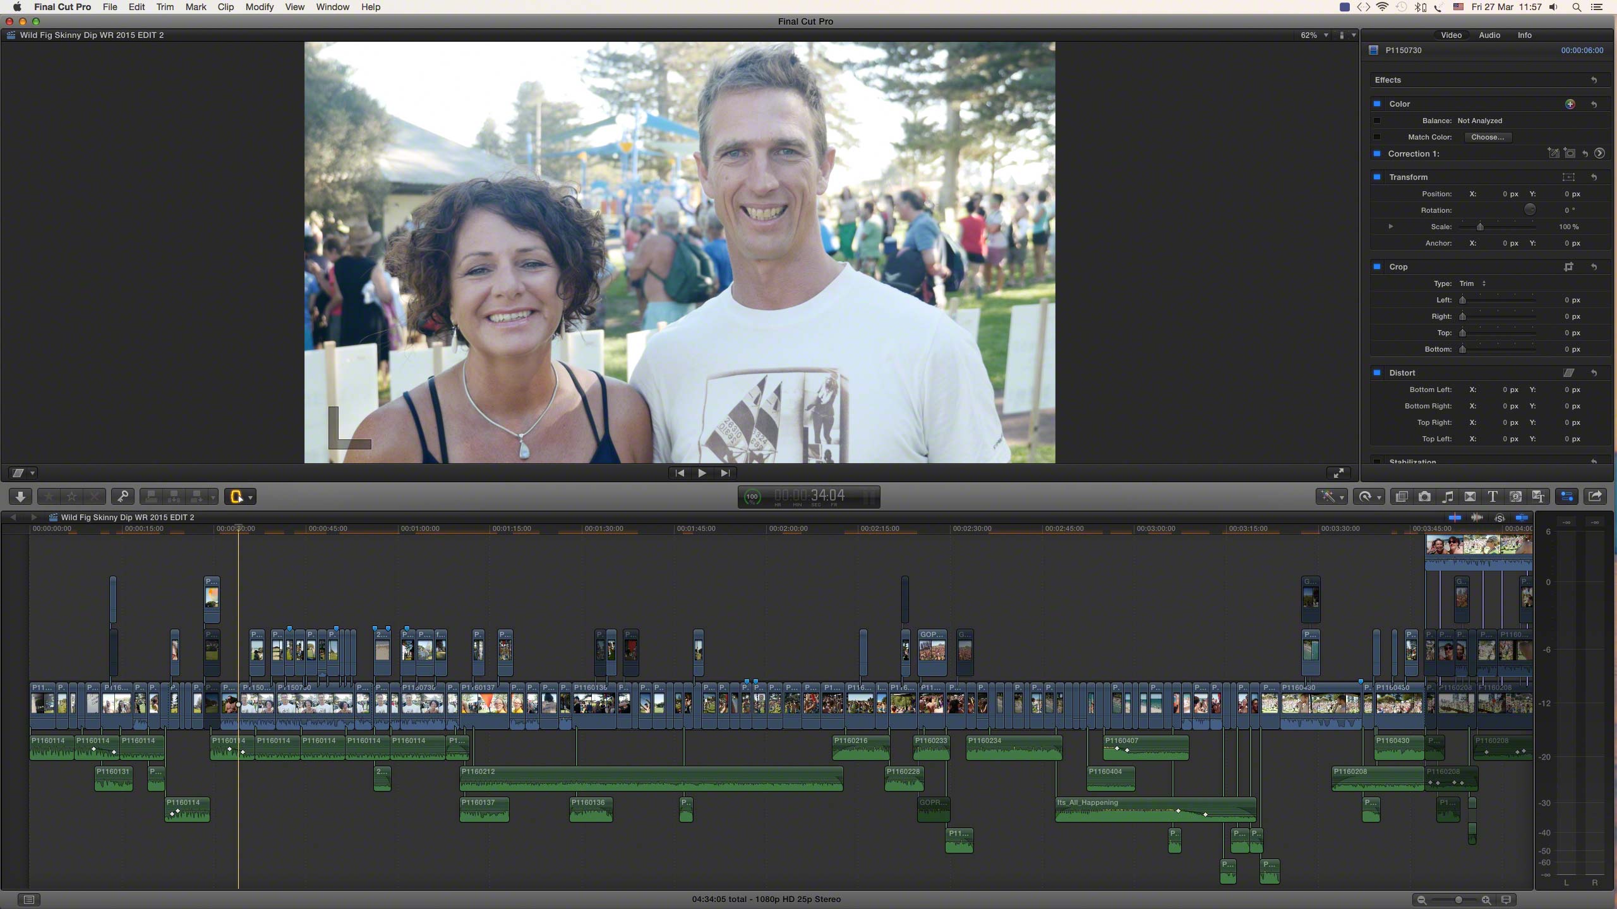Click the Match Color Choose button
This screenshot has height=909, width=1617.
coord(1488,137)
